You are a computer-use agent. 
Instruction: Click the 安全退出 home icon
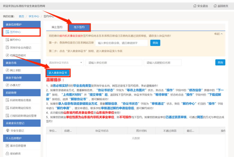195,6
